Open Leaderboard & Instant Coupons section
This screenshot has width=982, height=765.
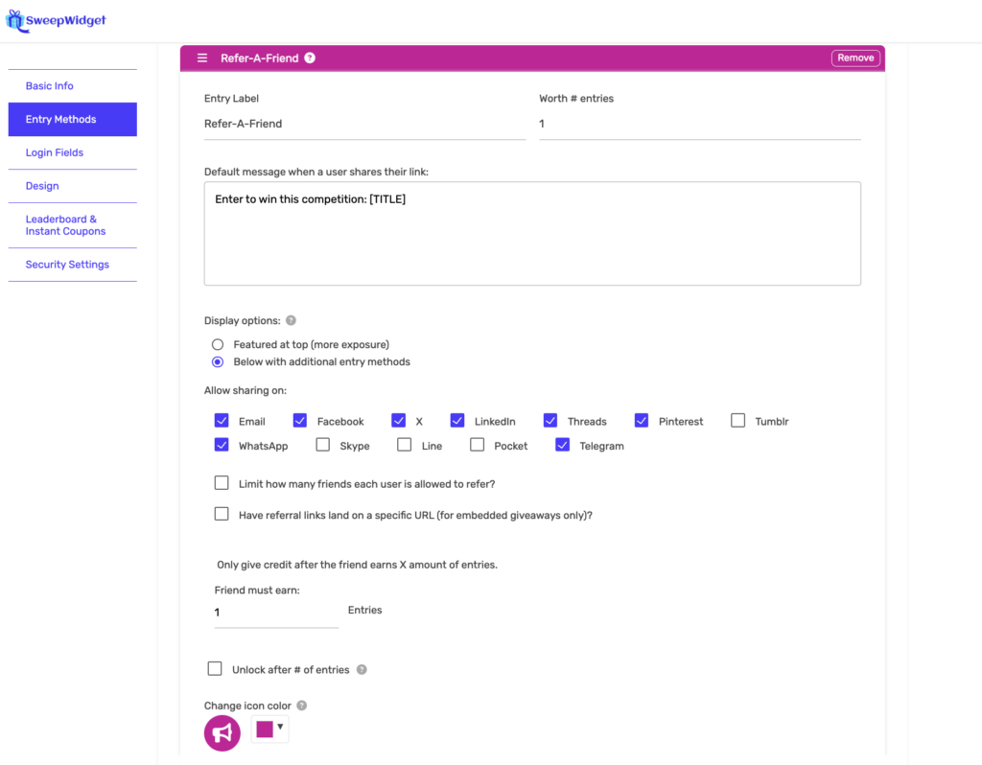(65, 225)
